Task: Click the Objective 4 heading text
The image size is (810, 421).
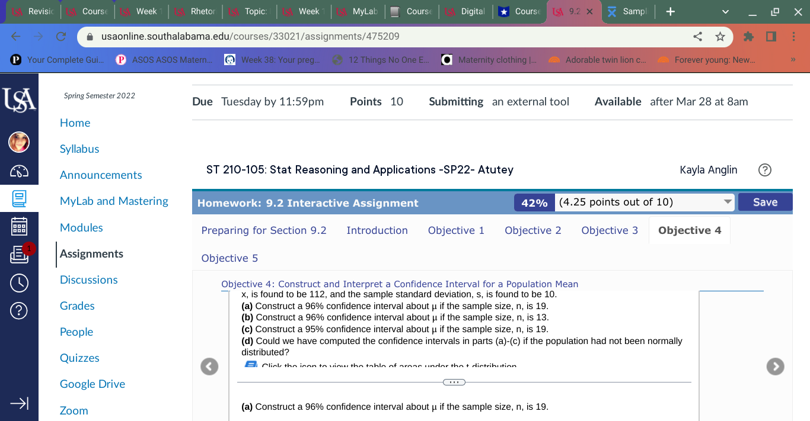Action: pyautogui.click(x=400, y=284)
